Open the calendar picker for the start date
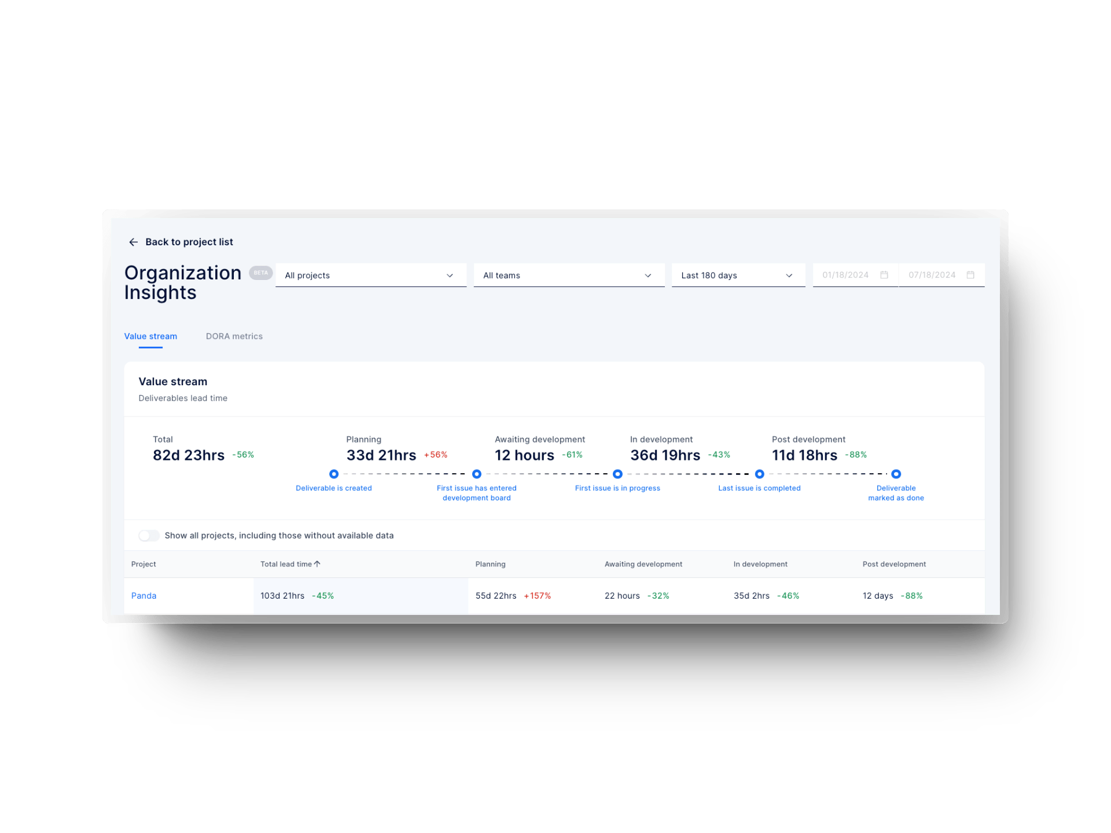The width and height of the screenshot is (1111, 833). [x=884, y=275]
